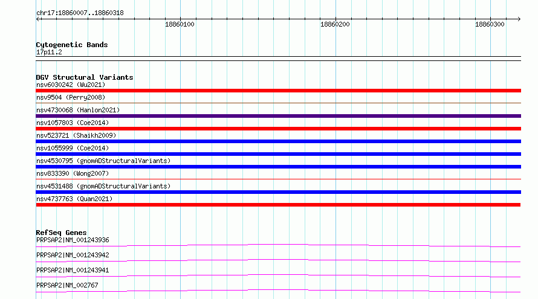This screenshot has height=299, width=538.
Task: Click the red bar for nsv1057803
Action: pos(278,129)
